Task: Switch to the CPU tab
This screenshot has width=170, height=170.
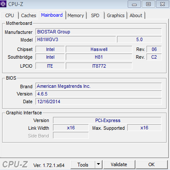Action: click(10, 15)
